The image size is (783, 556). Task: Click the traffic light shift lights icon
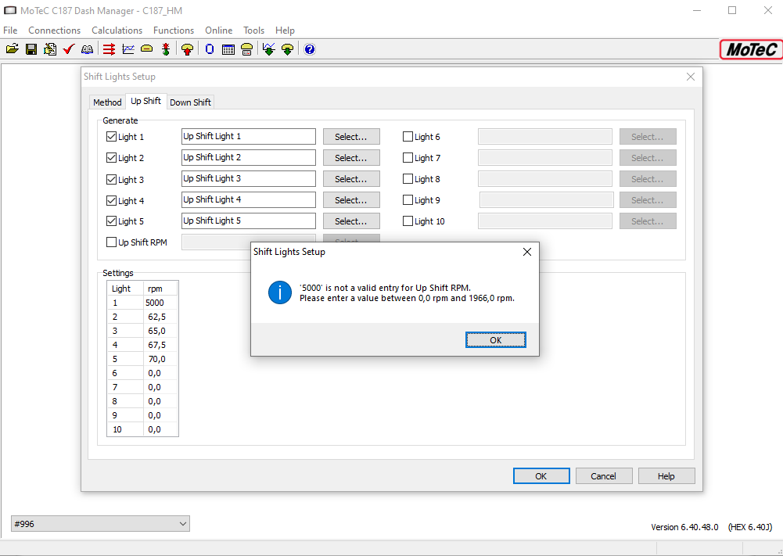click(x=166, y=49)
